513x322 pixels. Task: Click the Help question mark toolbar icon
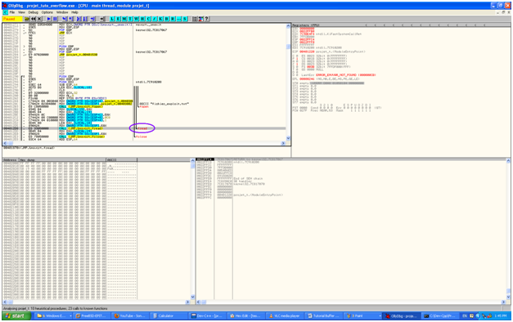coord(206,19)
